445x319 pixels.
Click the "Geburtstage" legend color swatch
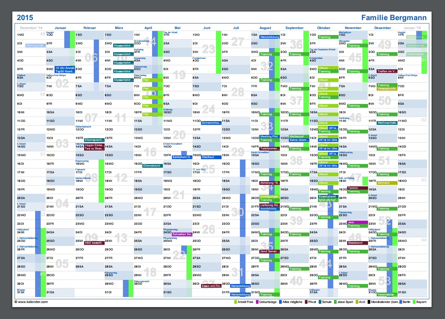pyautogui.click(x=257, y=302)
